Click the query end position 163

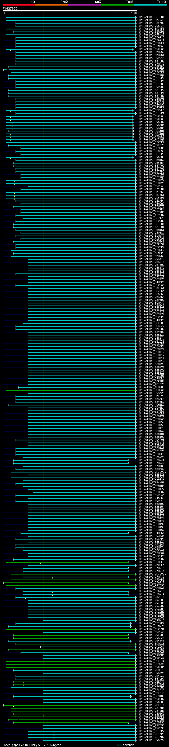[x=133, y=13]
